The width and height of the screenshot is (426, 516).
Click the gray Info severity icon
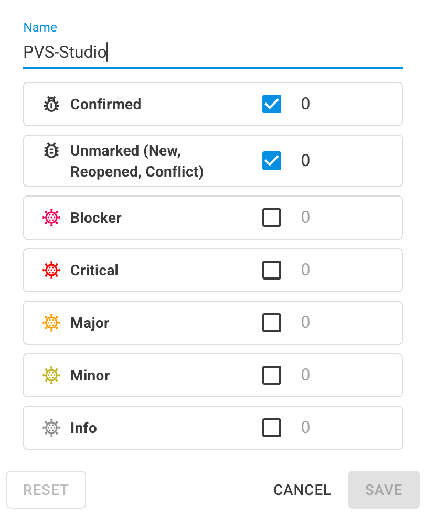click(x=51, y=428)
